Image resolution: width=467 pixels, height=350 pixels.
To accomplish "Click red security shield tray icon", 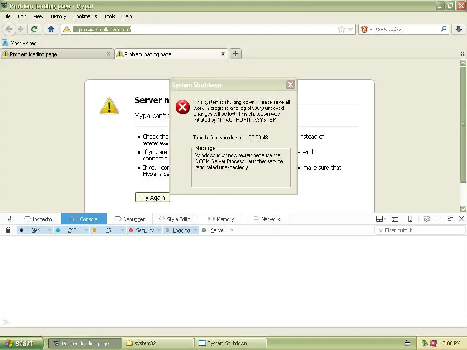I will 433,343.
